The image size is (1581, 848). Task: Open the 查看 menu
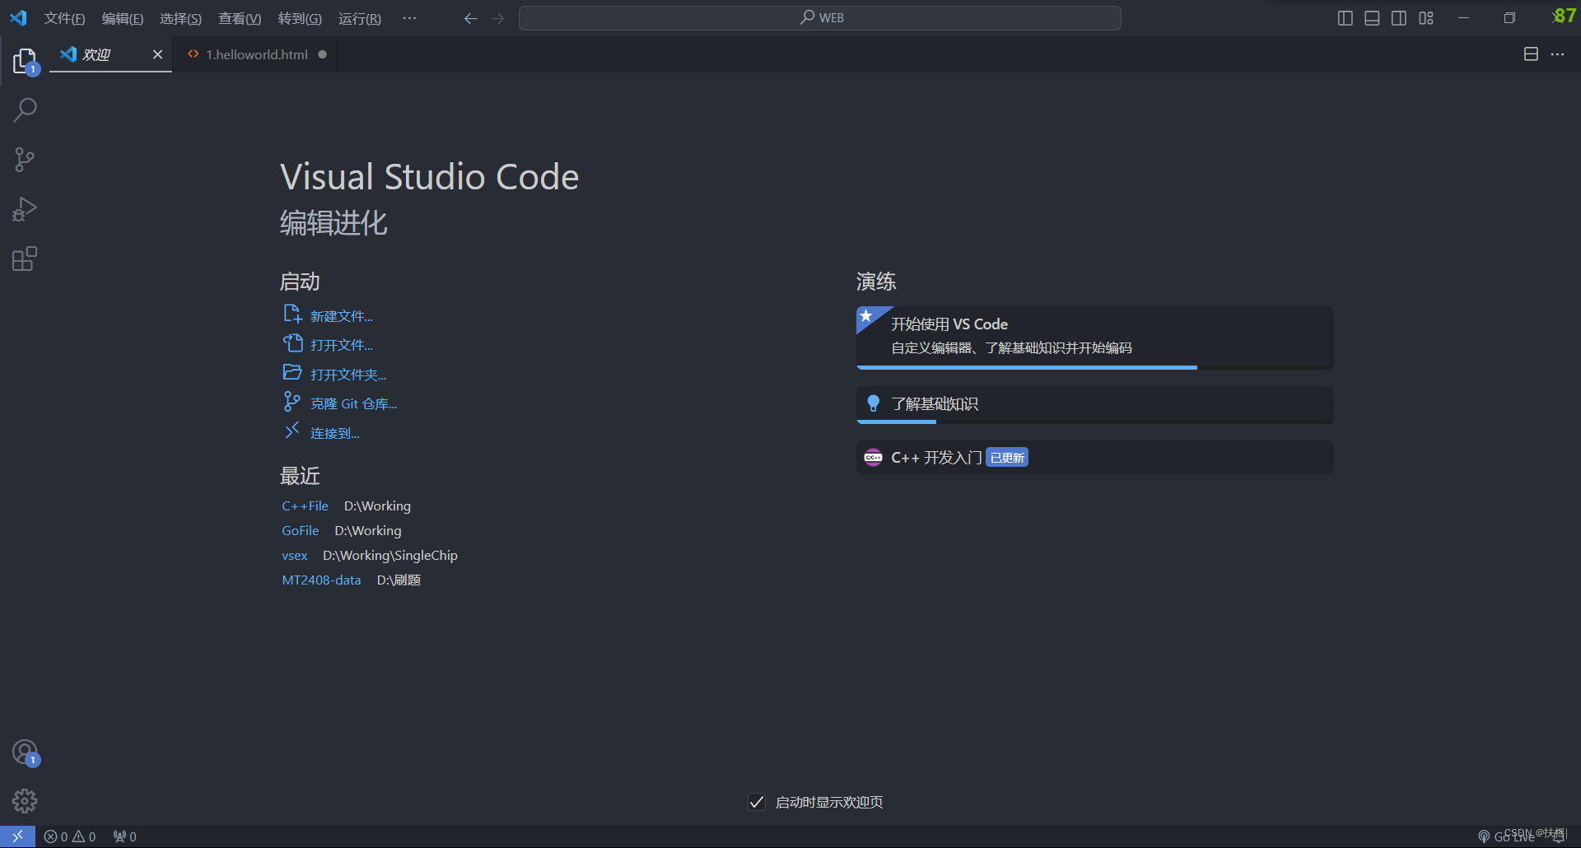240,18
